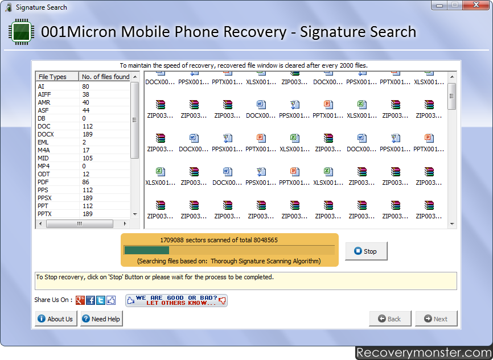Select the PPT file type row
Viewport: 493px width, 360px height.
click(83, 206)
